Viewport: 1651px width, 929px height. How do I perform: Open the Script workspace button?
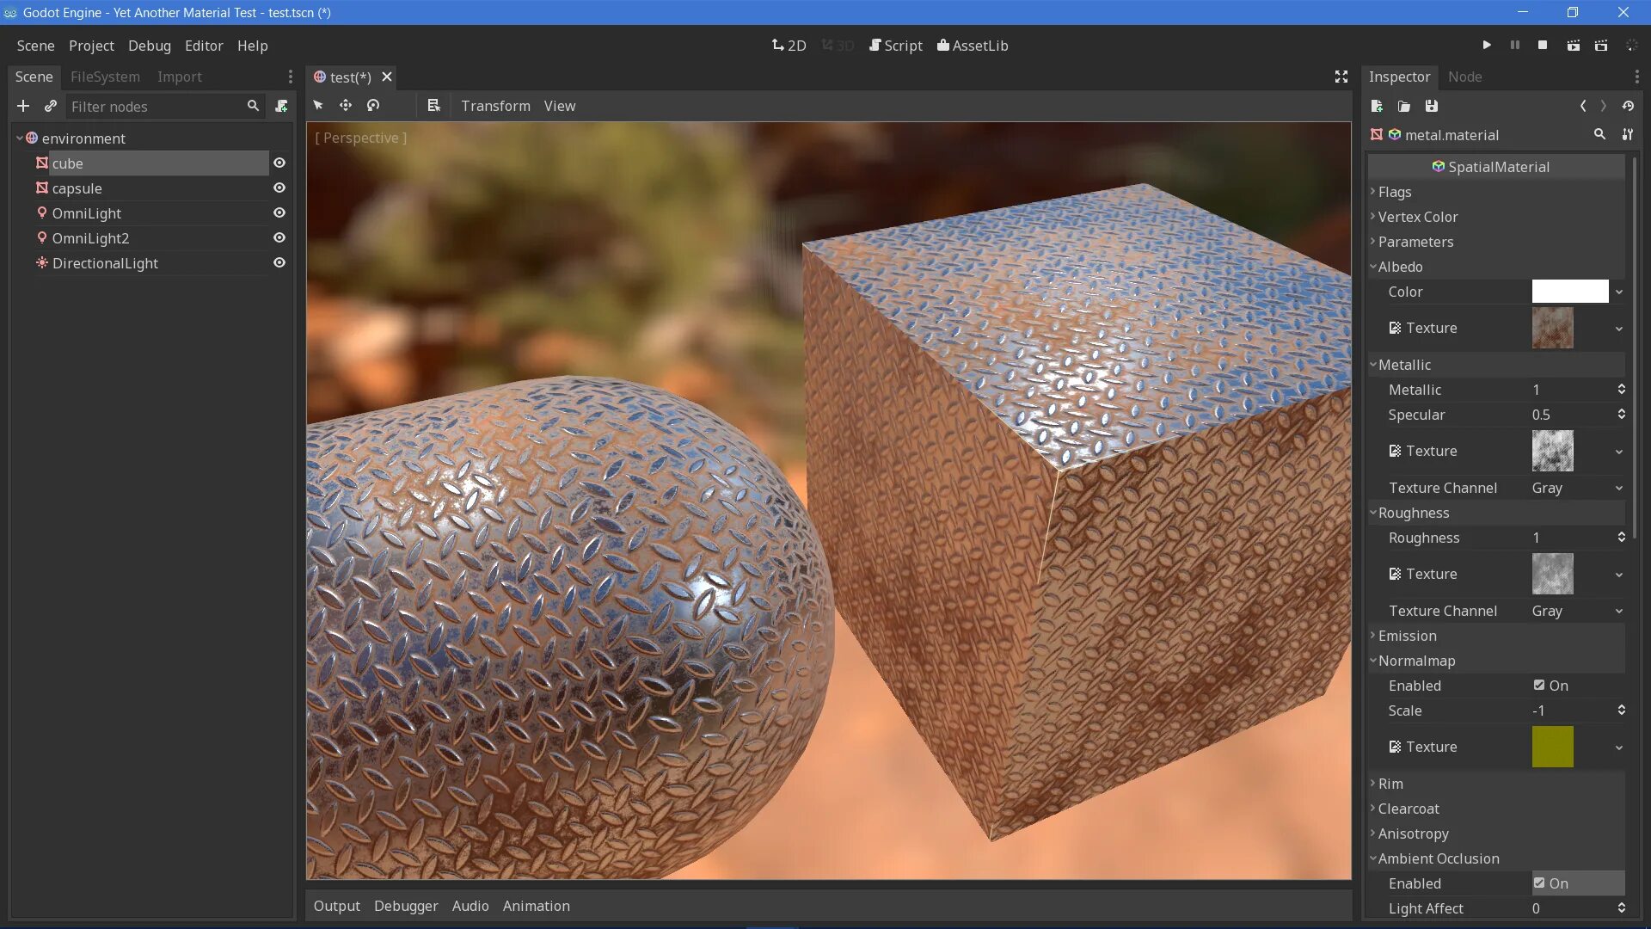coord(895,46)
